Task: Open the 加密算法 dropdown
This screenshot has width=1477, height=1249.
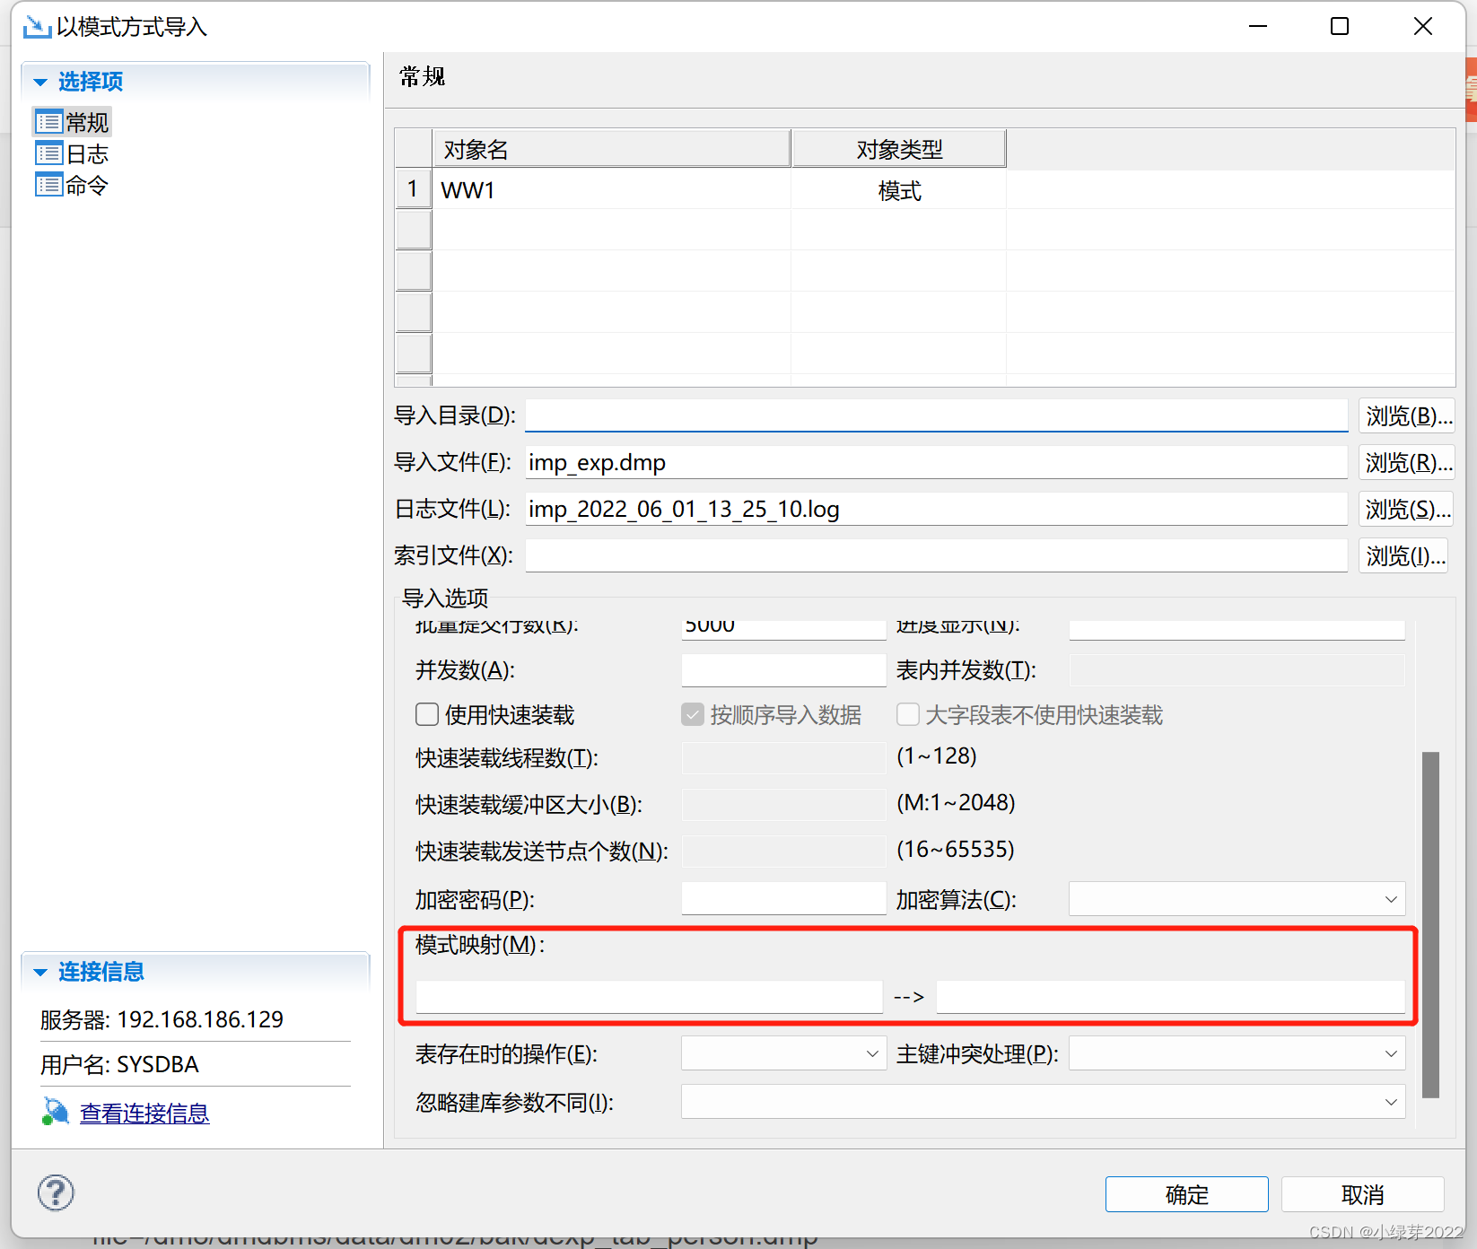Action: click(x=1391, y=898)
